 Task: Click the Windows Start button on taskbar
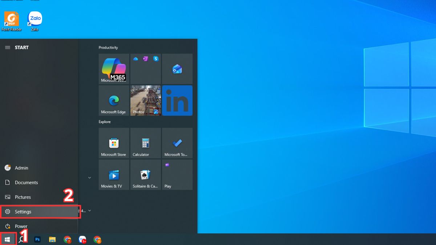(x=8, y=239)
